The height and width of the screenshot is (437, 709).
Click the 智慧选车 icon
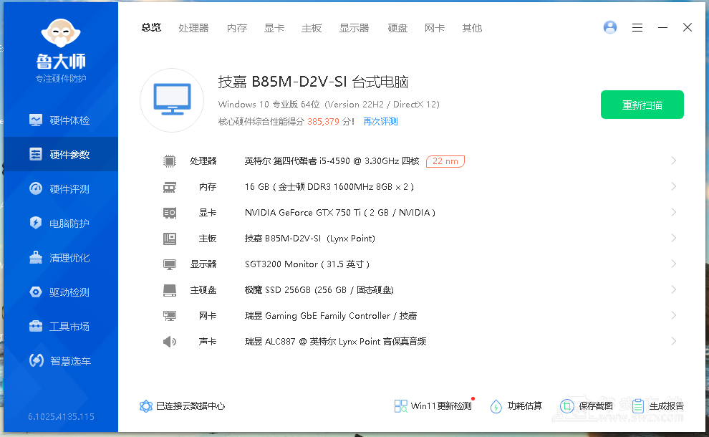37,360
